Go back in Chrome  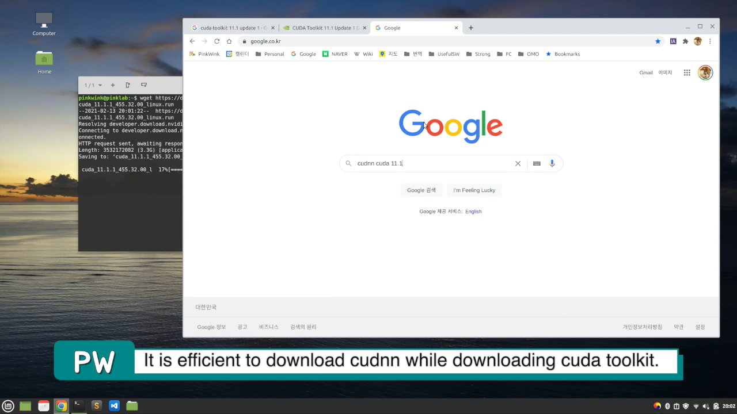coord(192,41)
